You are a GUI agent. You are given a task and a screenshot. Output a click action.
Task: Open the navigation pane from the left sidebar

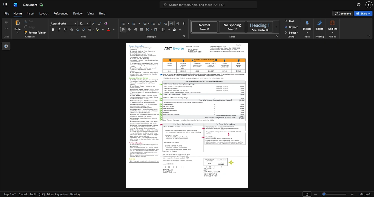pyautogui.click(x=6, y=46)
